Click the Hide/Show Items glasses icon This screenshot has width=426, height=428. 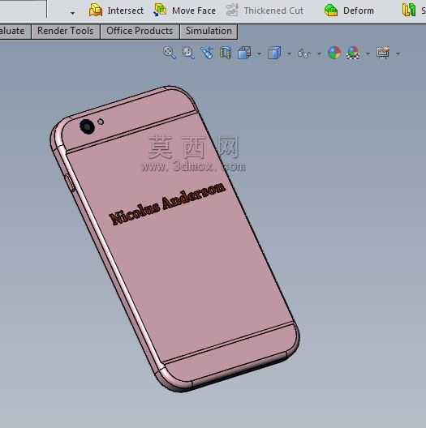click(304, 53)
